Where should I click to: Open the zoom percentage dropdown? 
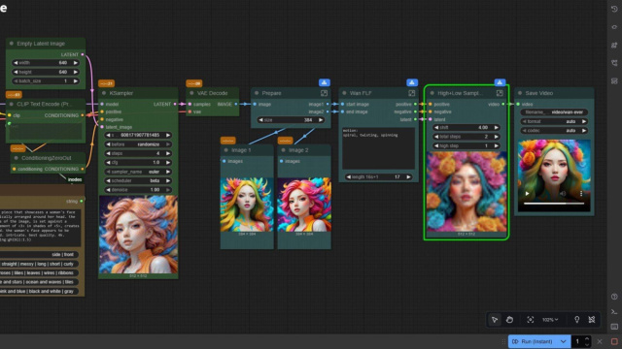(x=550, y=320)
